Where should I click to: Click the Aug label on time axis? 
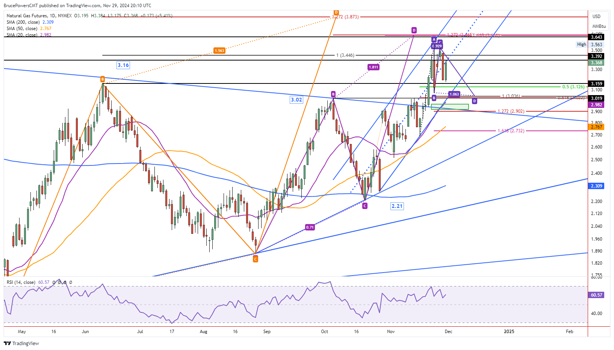tap(203, 332)
